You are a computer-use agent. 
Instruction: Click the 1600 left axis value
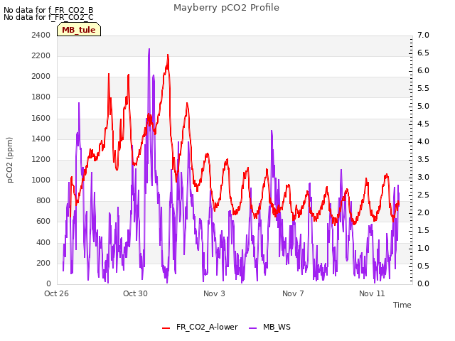41,118
